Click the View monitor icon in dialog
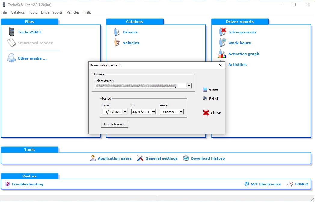Viewport: 316px width, 202px height. [205, 90]
